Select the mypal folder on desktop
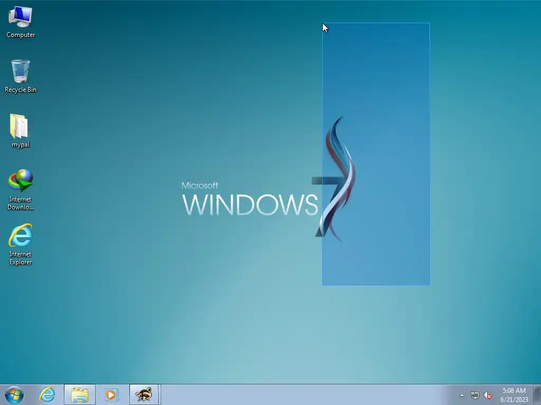The image size is (541, 405). pyautogui.click(x=21, y=131)
